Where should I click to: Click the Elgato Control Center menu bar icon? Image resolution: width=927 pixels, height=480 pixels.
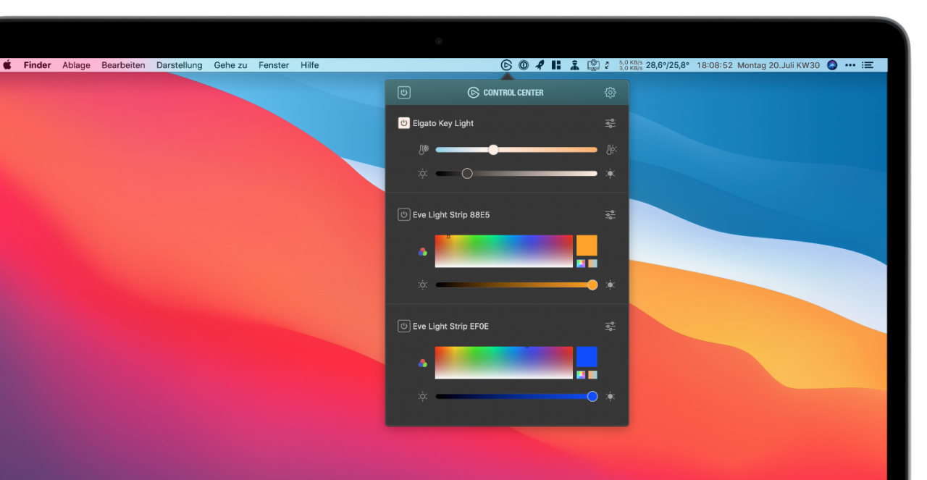coord(506,65)
